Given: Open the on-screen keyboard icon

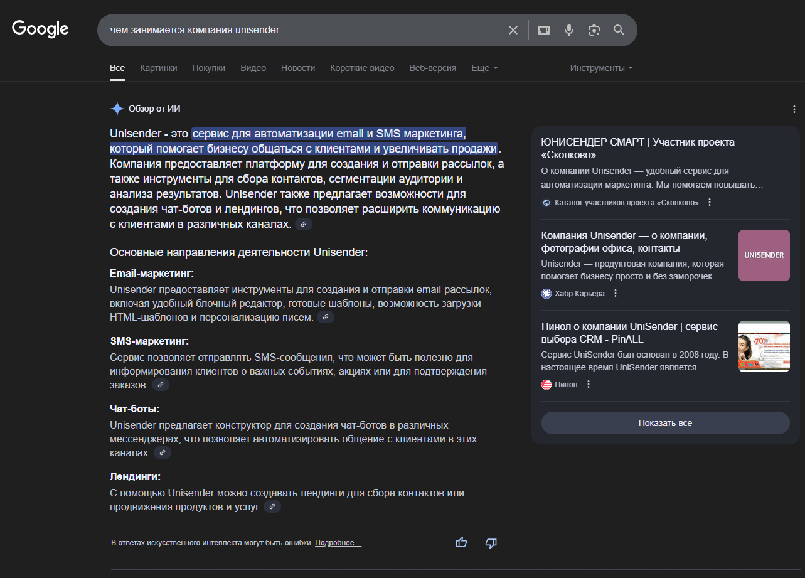Looking at the screenshot, I should click(x=544, y=30).
